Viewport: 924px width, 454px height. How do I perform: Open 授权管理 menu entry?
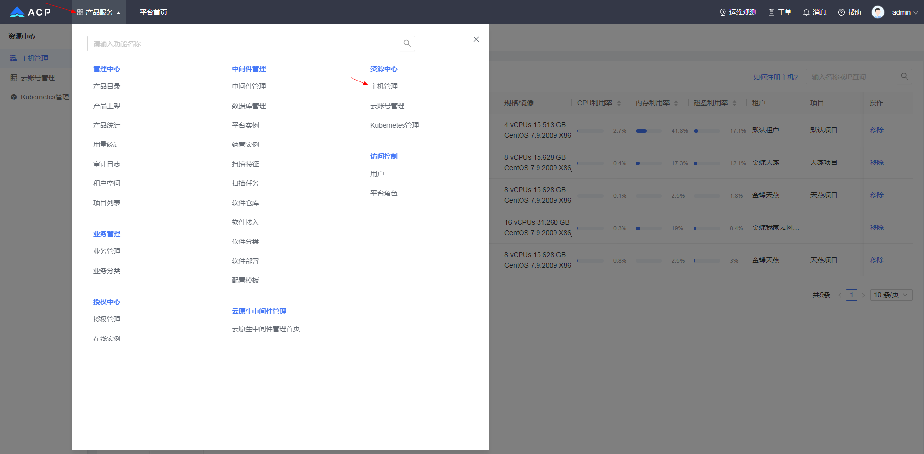coord(107,319)
